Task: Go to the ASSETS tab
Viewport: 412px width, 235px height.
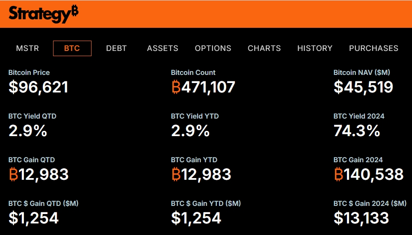Action: pos(163,48)
